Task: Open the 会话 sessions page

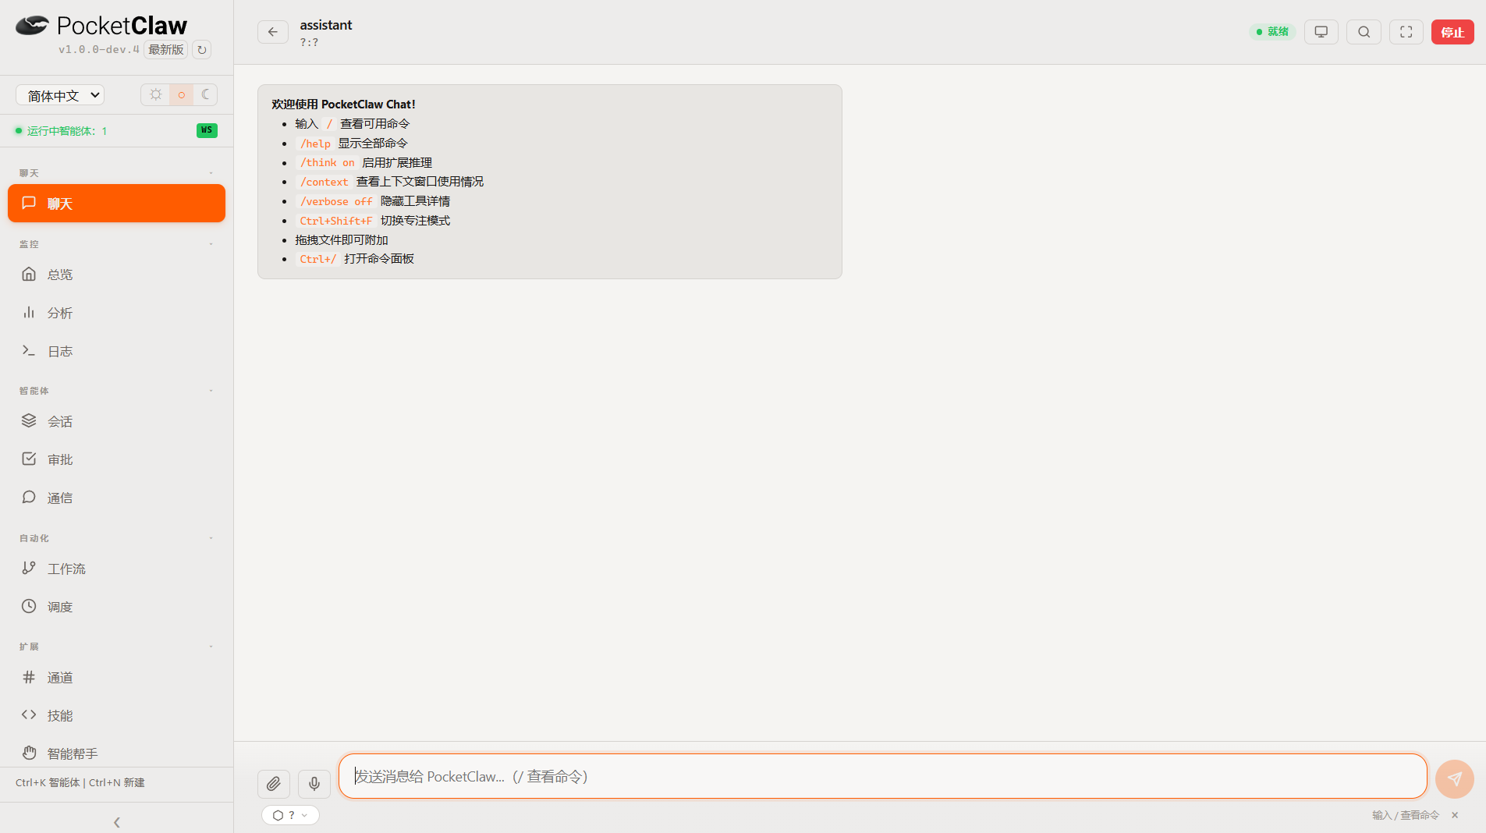Action: 116,421
